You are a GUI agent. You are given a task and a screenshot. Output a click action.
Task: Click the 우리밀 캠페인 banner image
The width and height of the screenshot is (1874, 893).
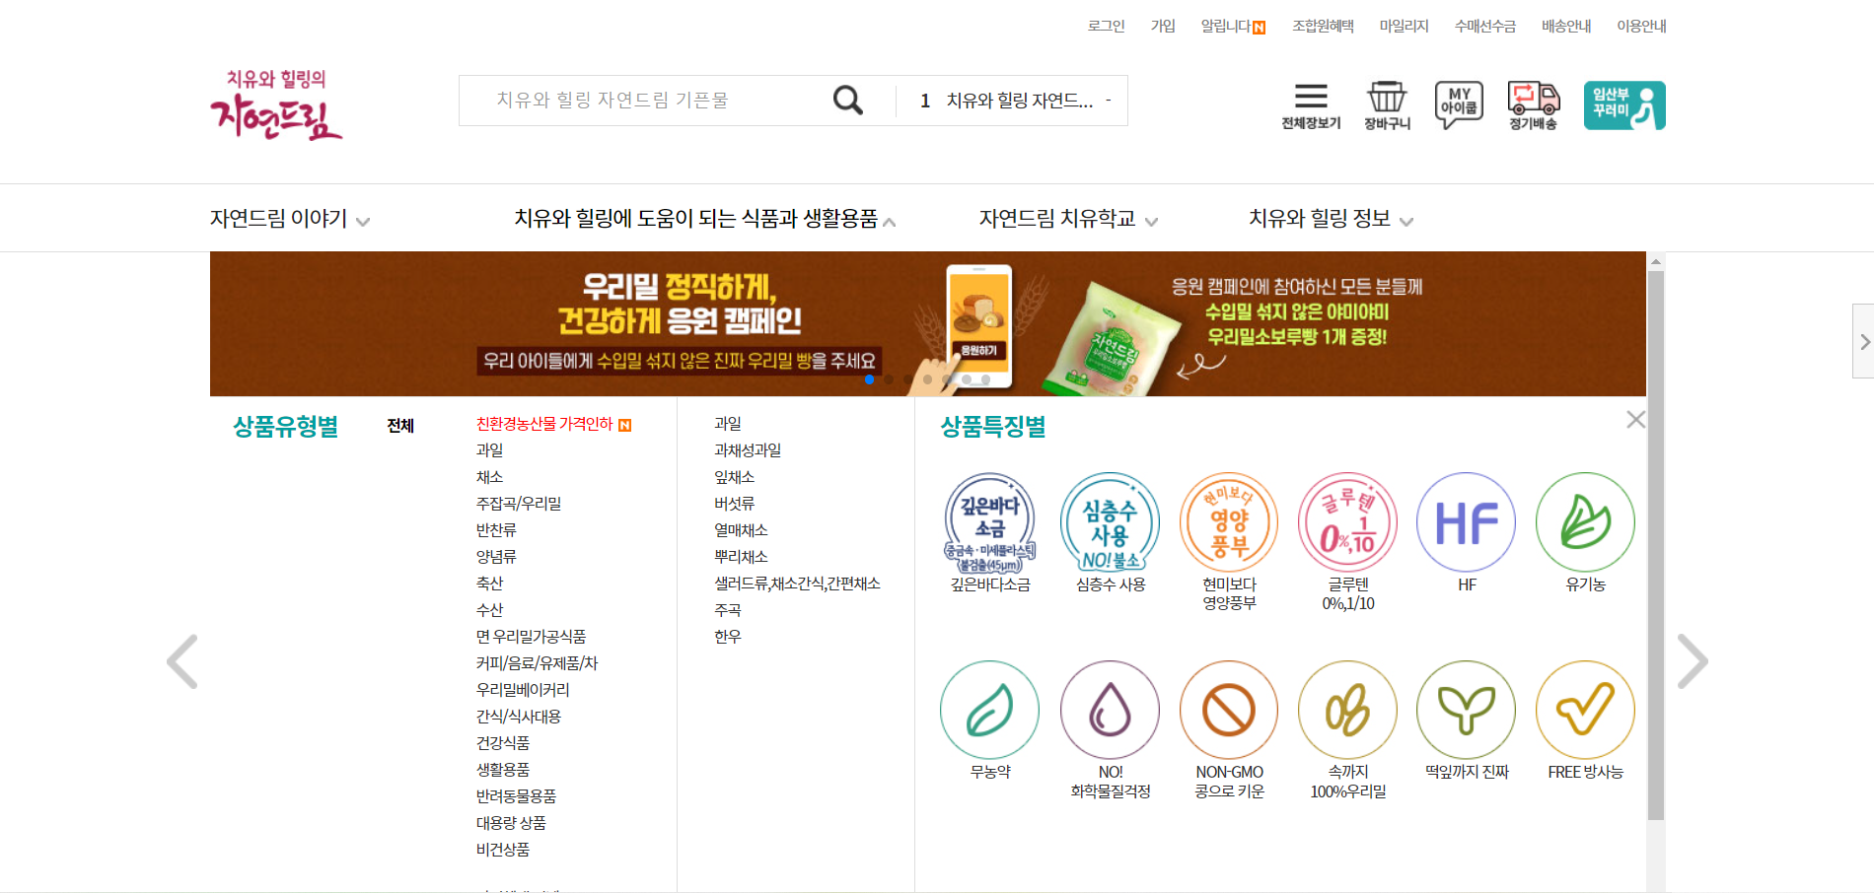click(927, 323)
